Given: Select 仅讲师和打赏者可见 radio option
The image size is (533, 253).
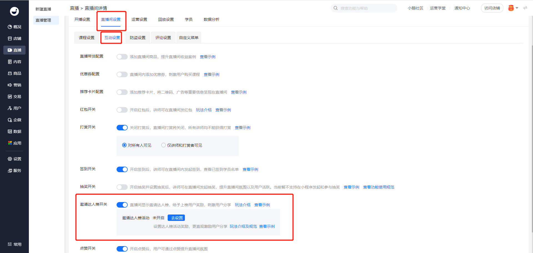Looking at the screenshot, I should (164, 145).
